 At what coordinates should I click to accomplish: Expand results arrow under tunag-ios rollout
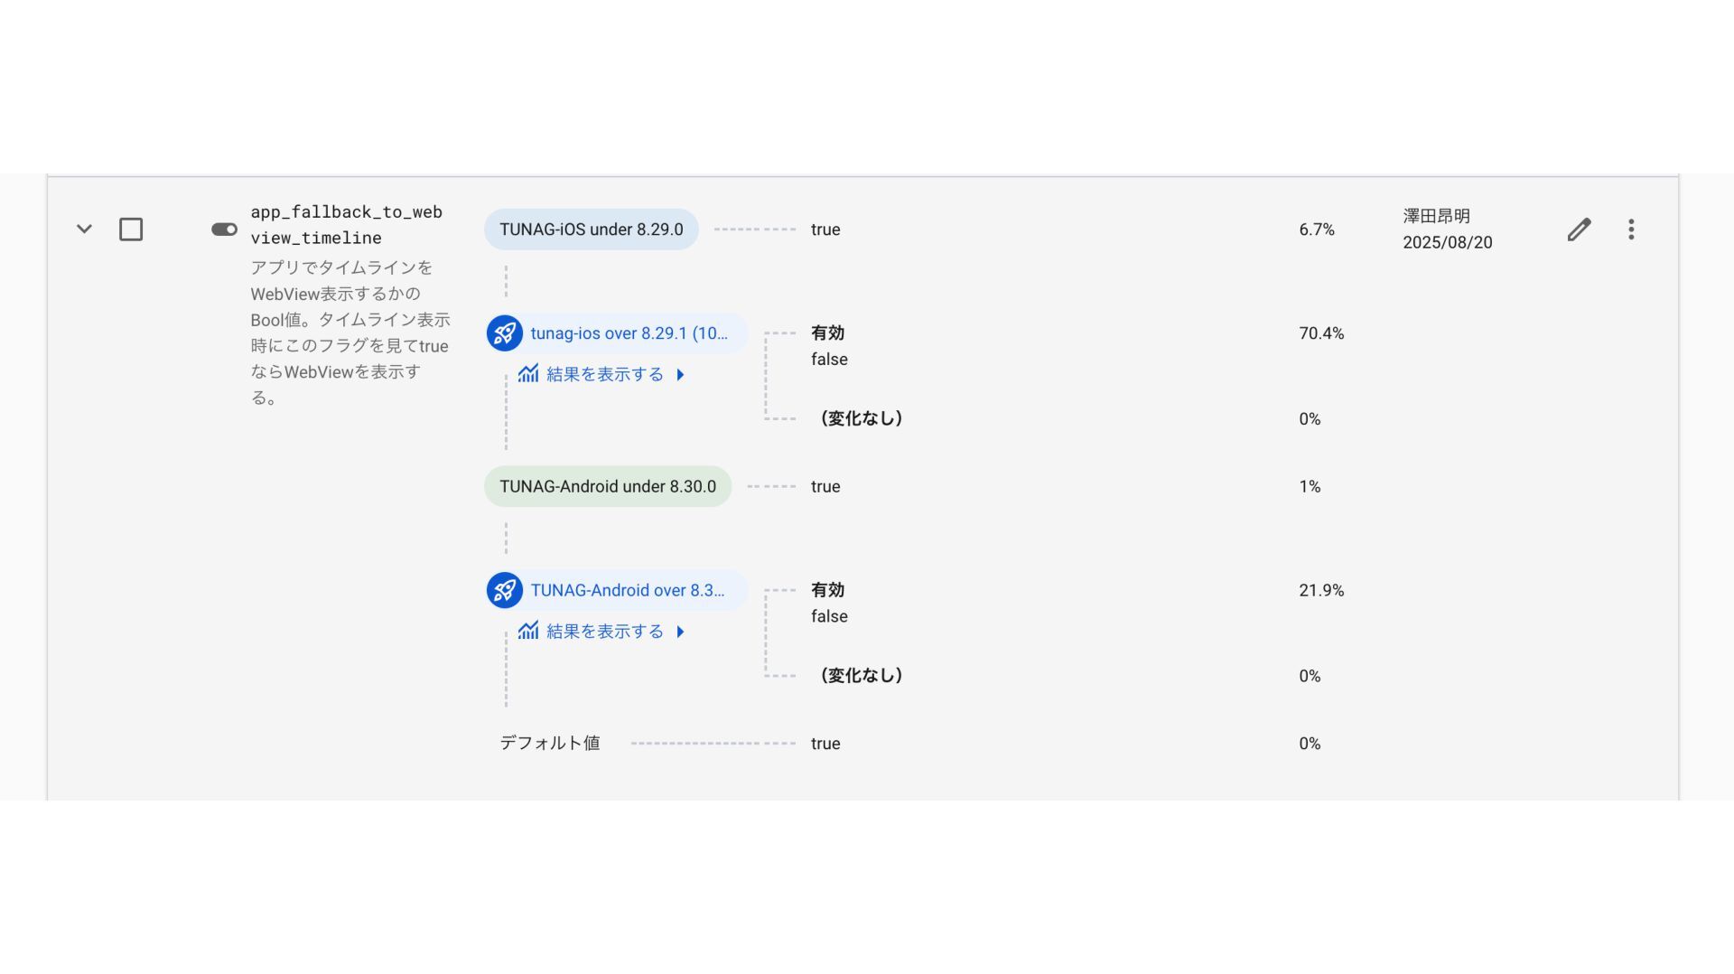[680, 374]
